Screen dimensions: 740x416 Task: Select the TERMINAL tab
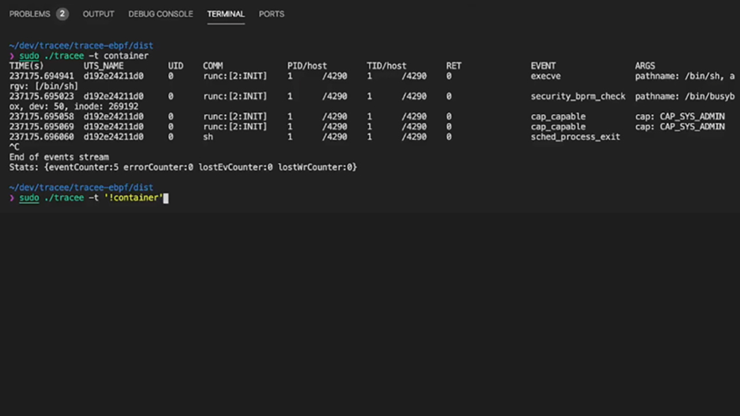226,14
